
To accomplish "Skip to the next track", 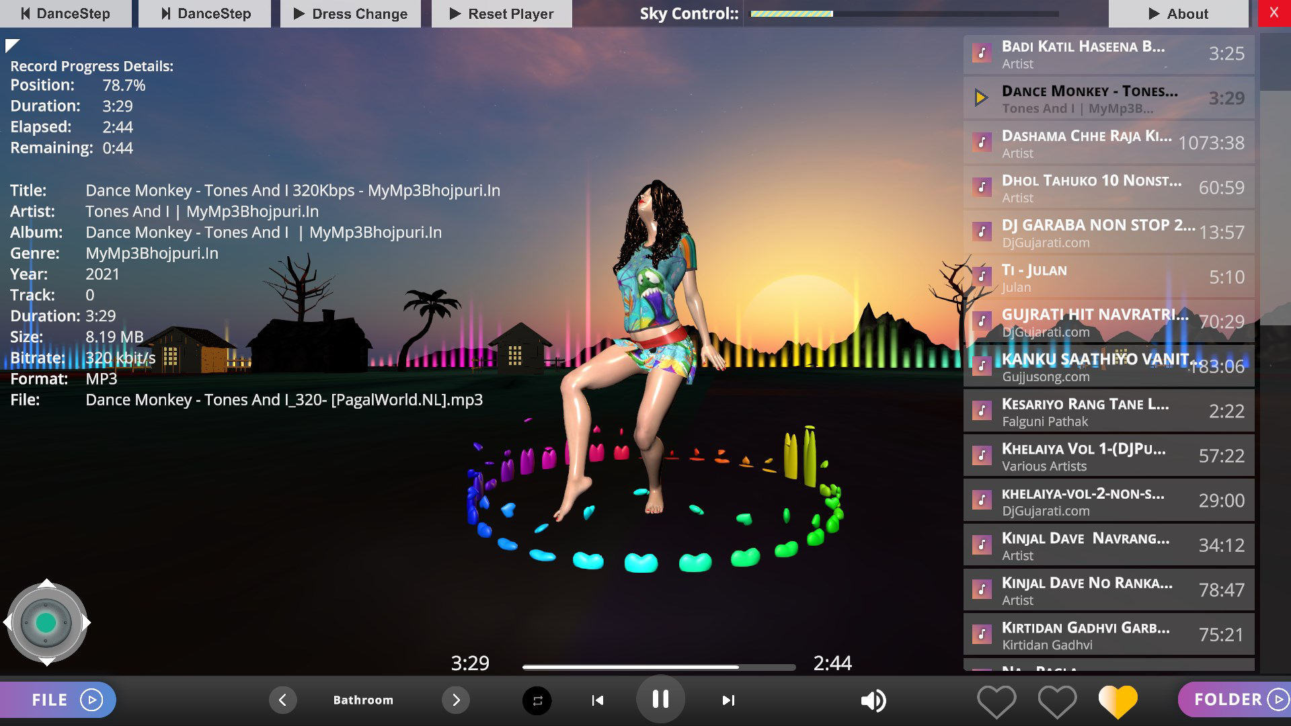I will (x=728, y=700).
